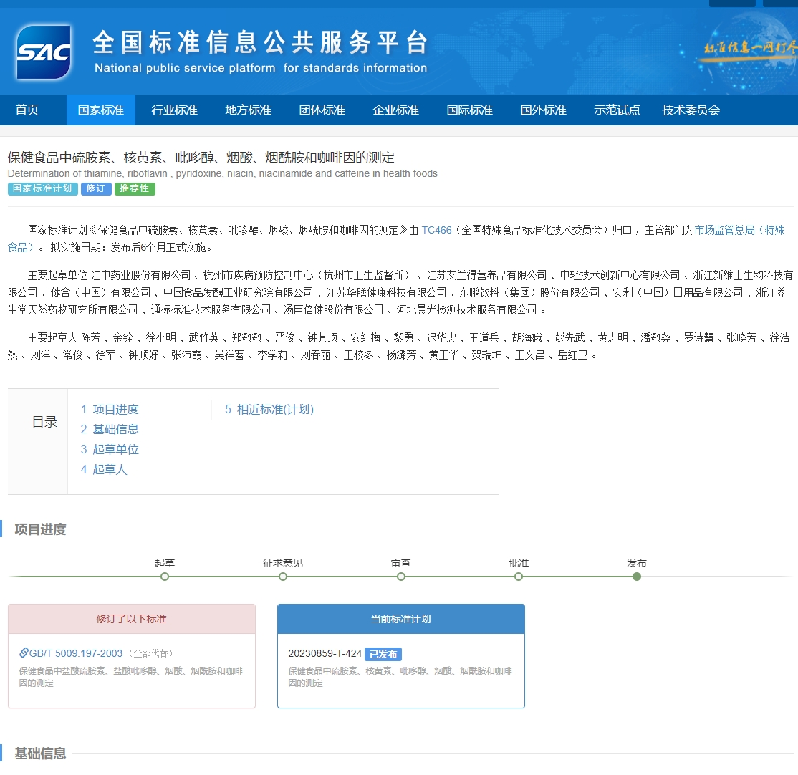The image size is (798, 775).
Task: Open the 首页 navigation tab
Action: tap(27, 110)
